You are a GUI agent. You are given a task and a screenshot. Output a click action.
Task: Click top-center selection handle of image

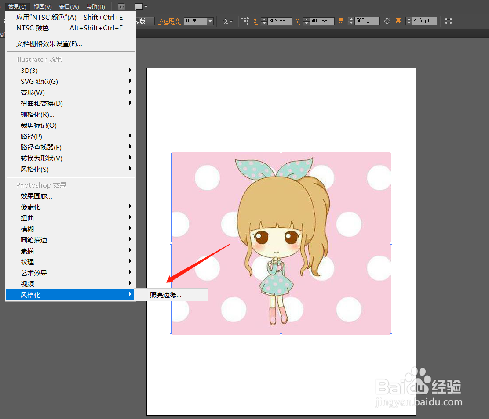click(281, 152)
